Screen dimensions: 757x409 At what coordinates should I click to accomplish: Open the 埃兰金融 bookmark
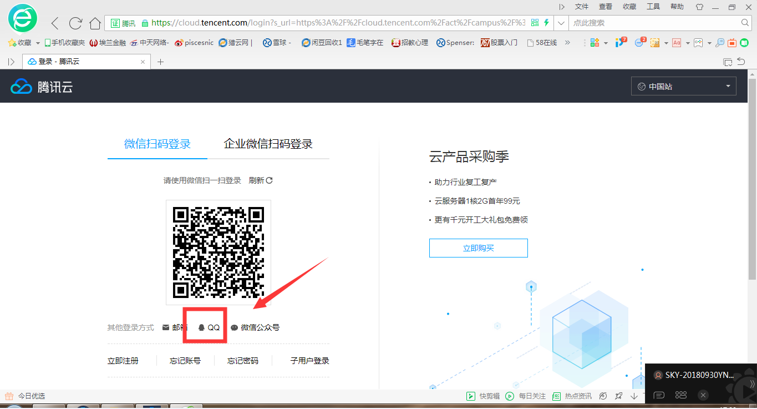(108, 43)
